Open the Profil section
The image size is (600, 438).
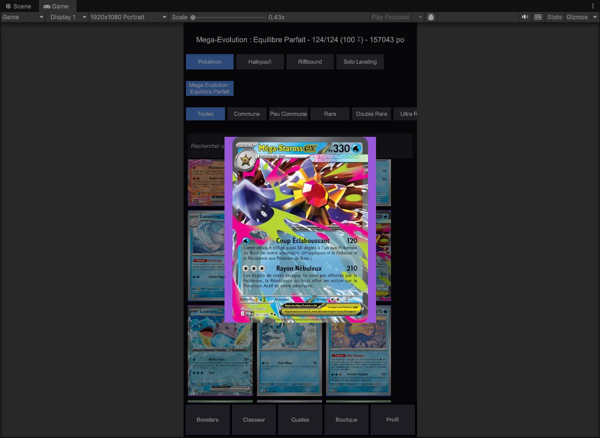[392, 420]
